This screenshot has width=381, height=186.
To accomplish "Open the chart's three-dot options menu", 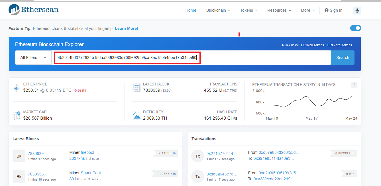I will 354,85.
